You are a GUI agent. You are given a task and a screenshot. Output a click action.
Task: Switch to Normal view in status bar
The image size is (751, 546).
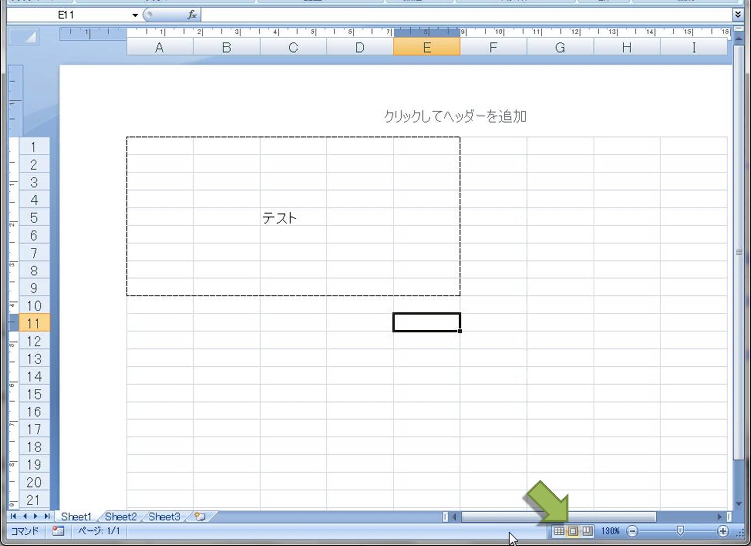pyautogui.click(x=559, y=531)
